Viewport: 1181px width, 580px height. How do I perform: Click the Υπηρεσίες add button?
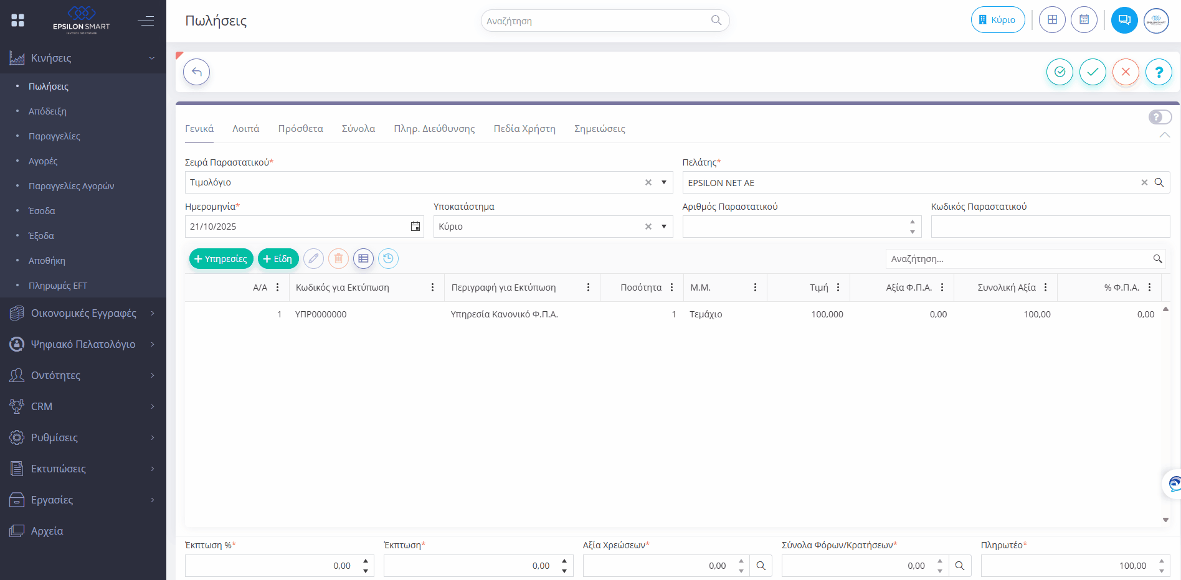click(221, 259)
